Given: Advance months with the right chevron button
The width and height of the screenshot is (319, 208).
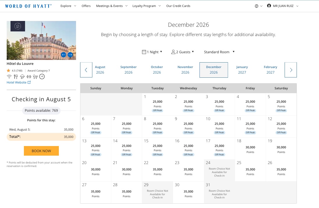Looking at the screenshot, I should [291, 70].
